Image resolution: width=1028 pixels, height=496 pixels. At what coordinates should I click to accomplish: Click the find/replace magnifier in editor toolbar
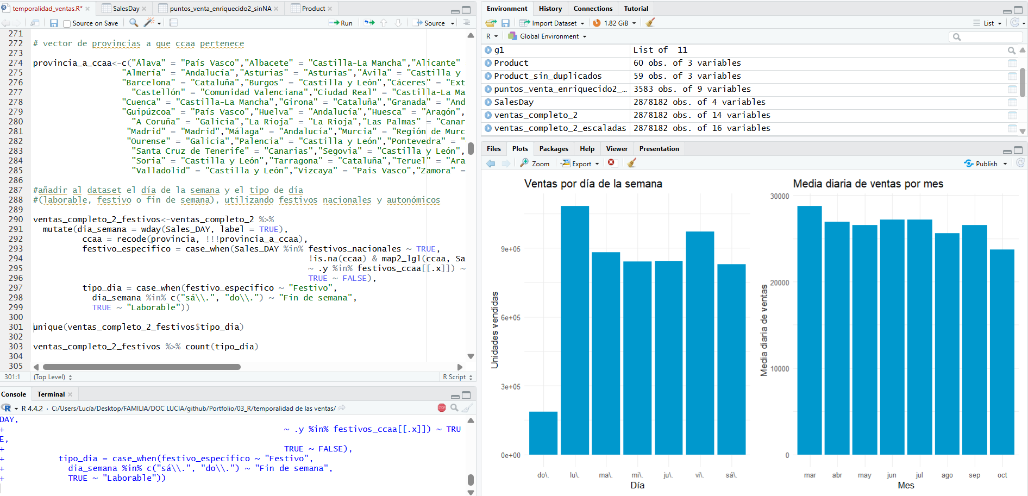pos(134,23)
